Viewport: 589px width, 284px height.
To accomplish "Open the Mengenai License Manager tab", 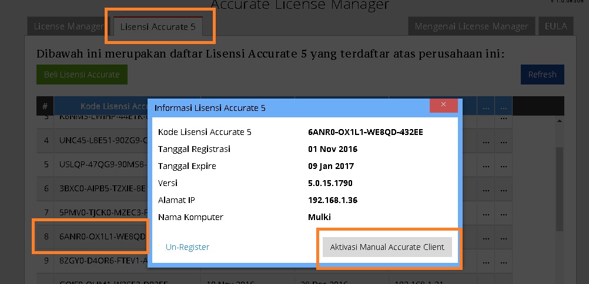I will click(471, 26).
